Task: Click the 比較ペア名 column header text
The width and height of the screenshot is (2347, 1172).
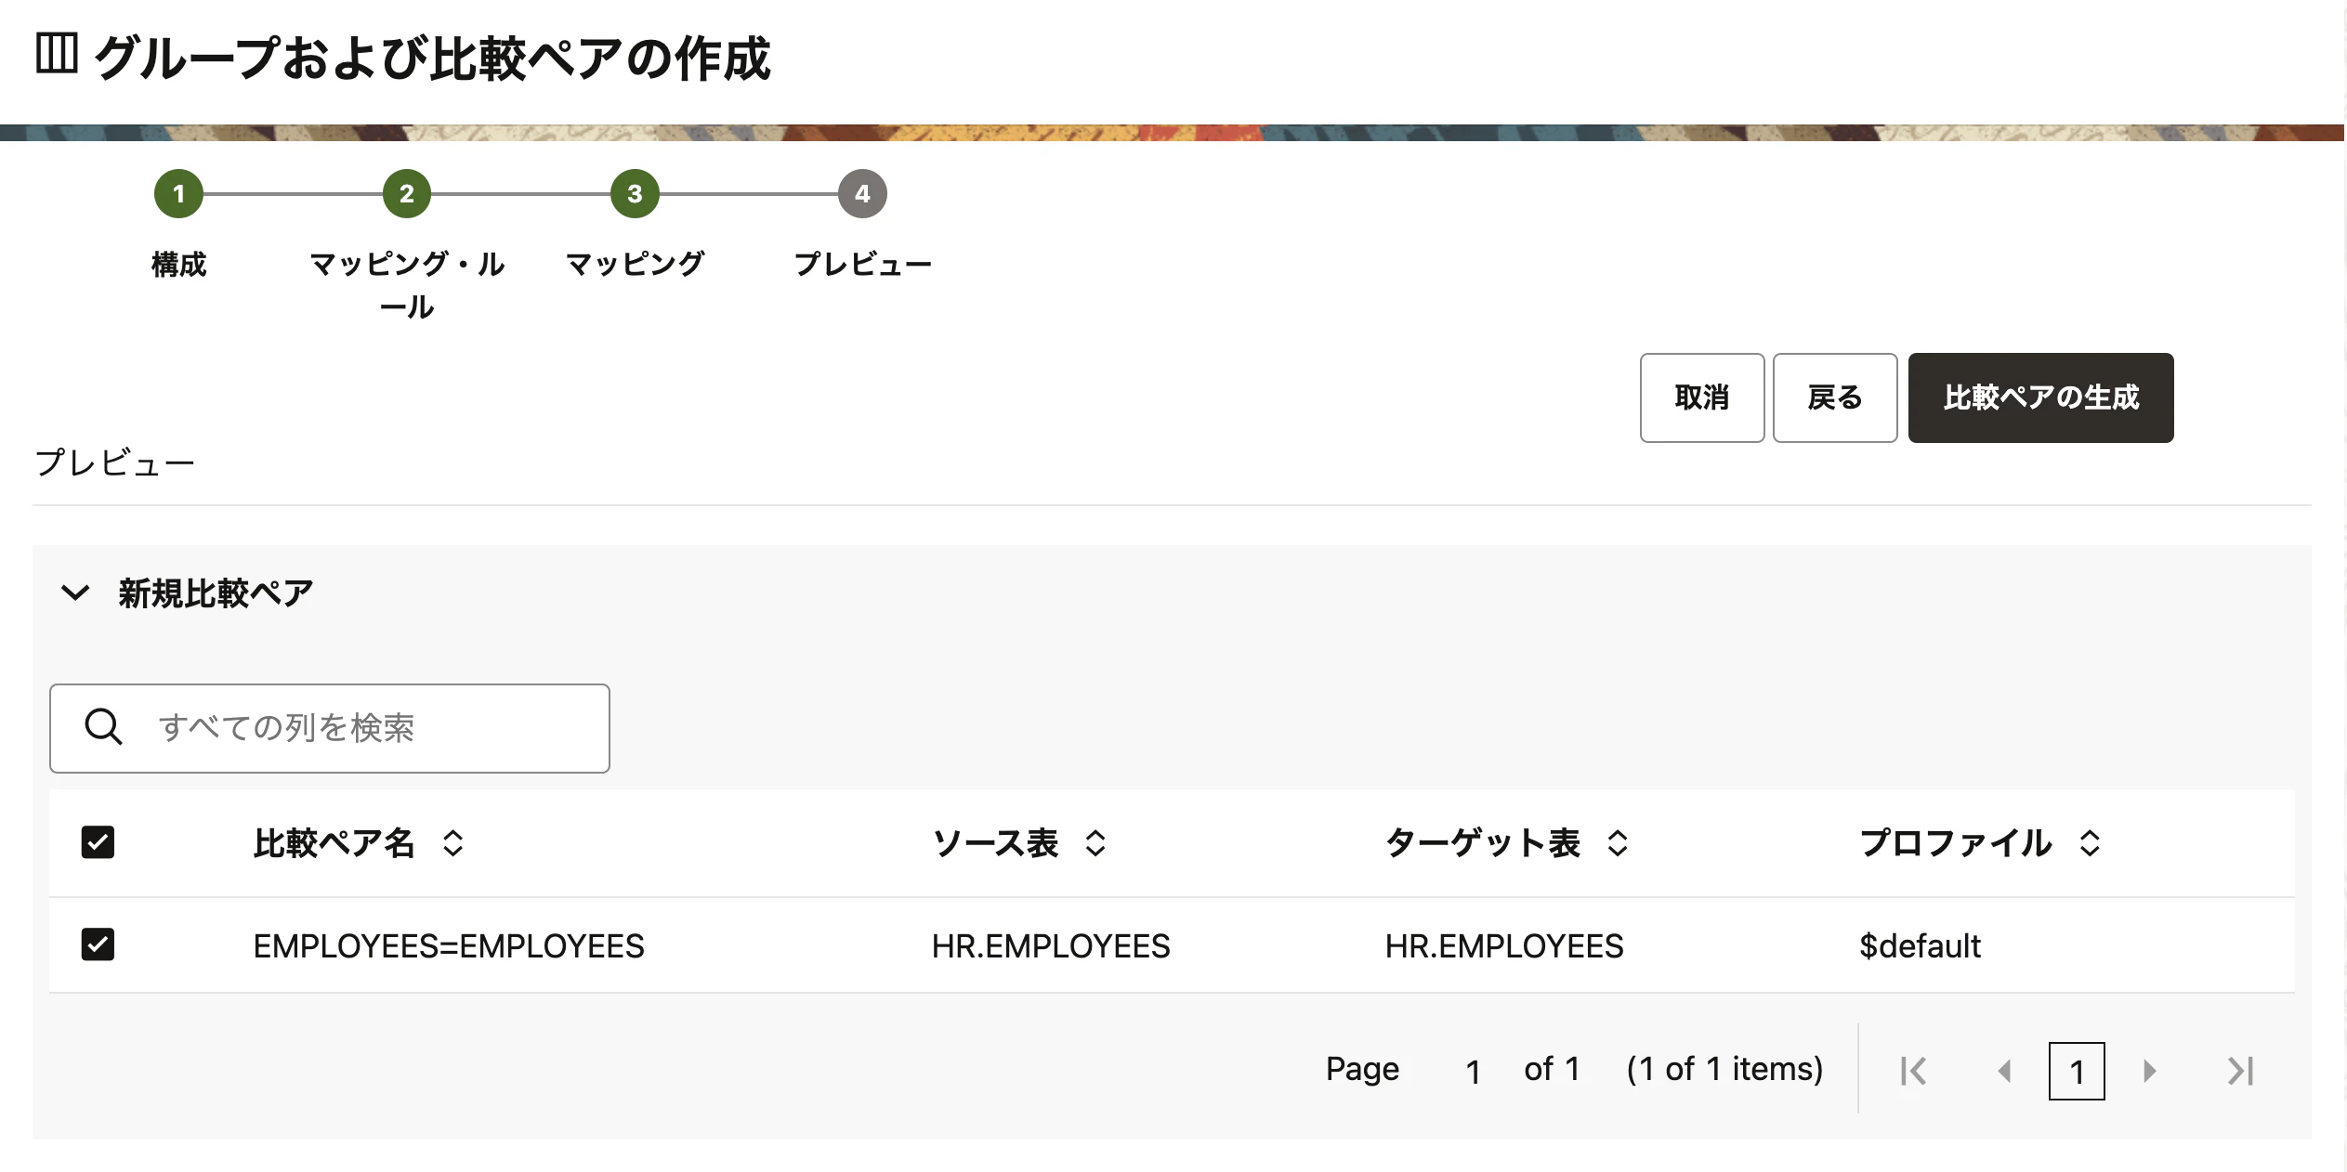Action: click(x=334, y=843)
